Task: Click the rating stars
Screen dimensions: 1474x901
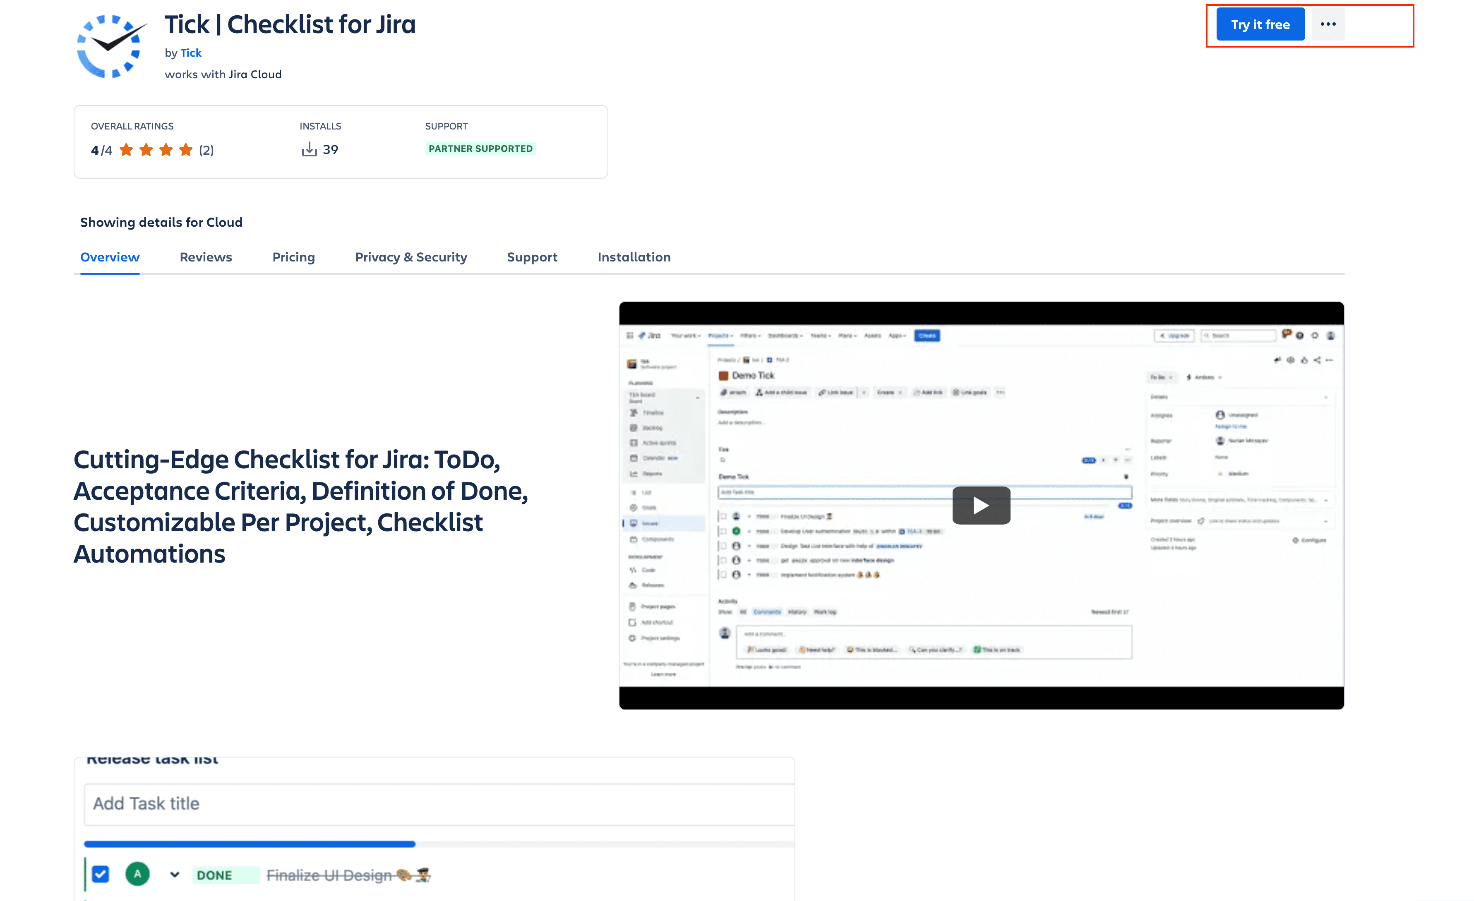Action: click(156, 149)
